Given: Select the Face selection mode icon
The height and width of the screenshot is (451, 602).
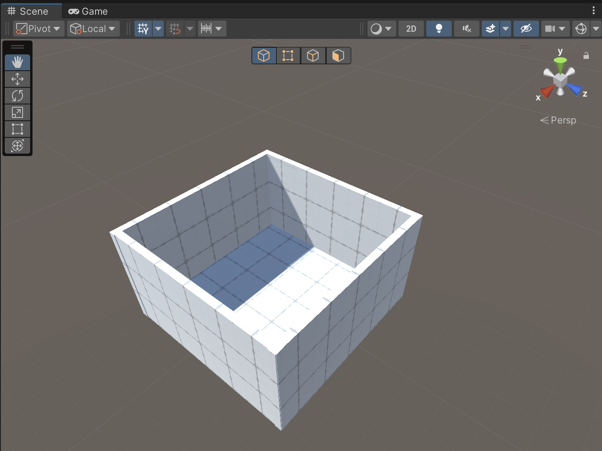Looking at the screenshot, I should tap(338, 56).
